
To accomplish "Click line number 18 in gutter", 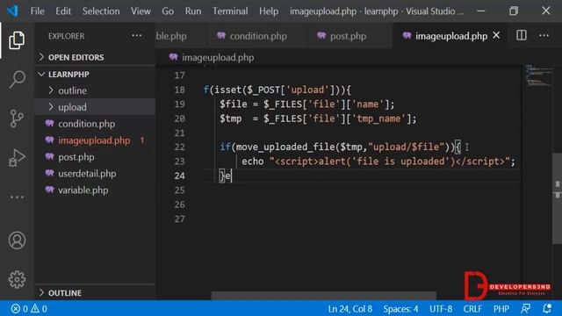I will pyautogui.click(x=179, y=90).
